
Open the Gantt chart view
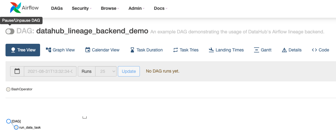coord(263,50)
